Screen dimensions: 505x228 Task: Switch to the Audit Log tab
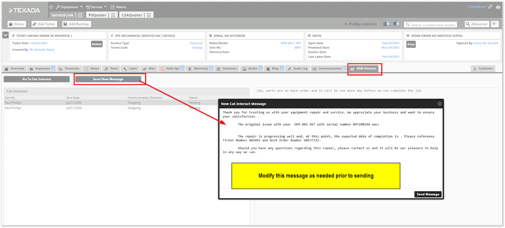pos(297,69)
